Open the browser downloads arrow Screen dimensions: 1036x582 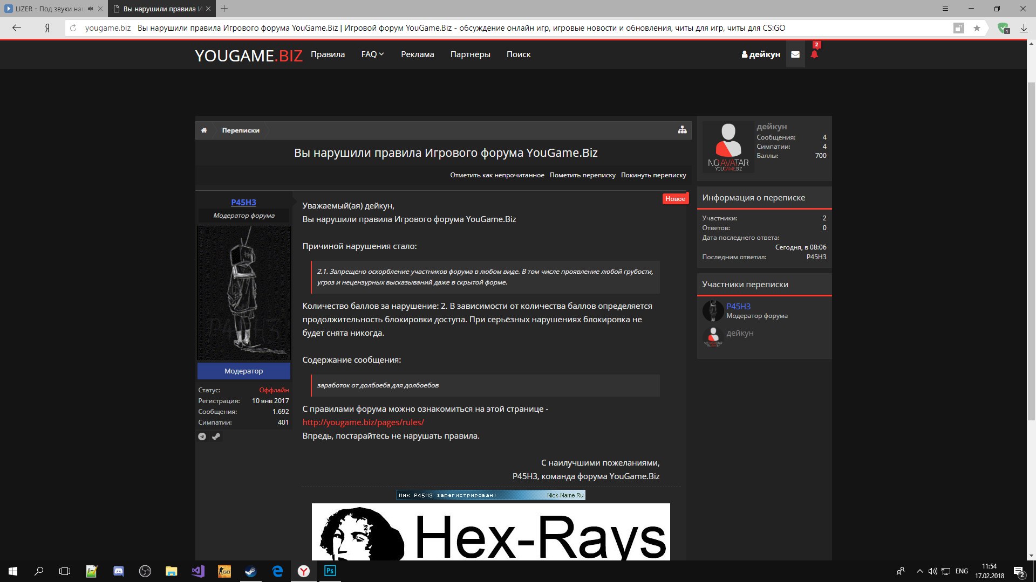click(1024, 28)
